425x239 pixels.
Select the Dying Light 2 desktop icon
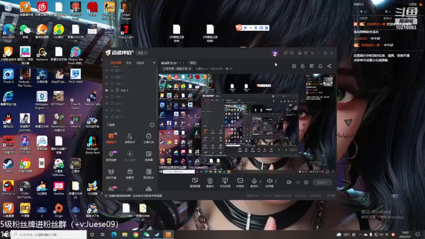point(126,33)
